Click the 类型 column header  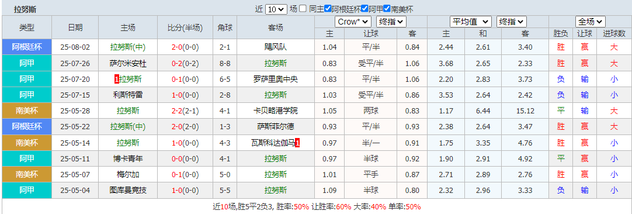27,27
